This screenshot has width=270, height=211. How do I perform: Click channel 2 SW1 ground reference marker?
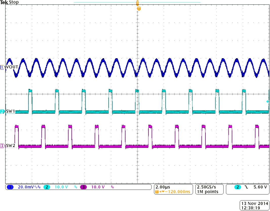tap(2, 111)
